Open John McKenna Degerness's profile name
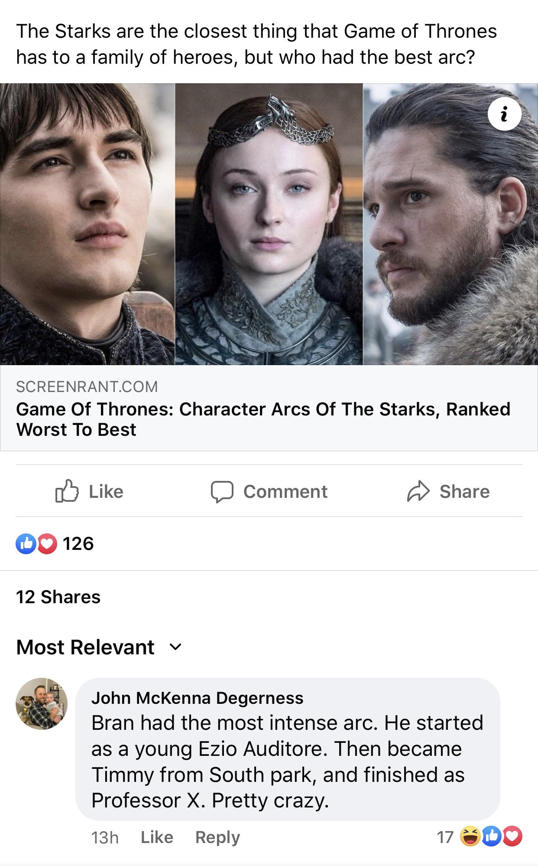Screen dimensions: 538x866 click(x=197, y=698)
